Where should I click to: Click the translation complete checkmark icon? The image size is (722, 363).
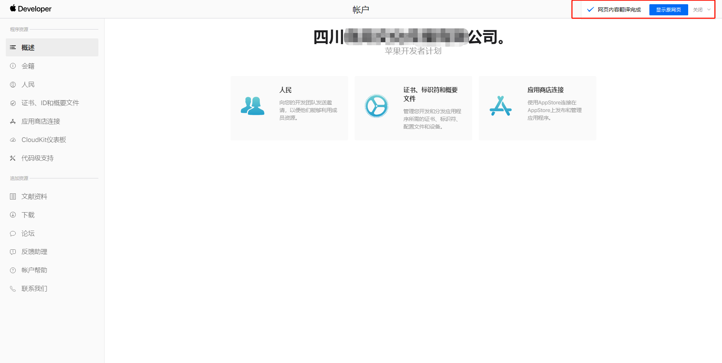pyautogui.click(x=591, y=10)
